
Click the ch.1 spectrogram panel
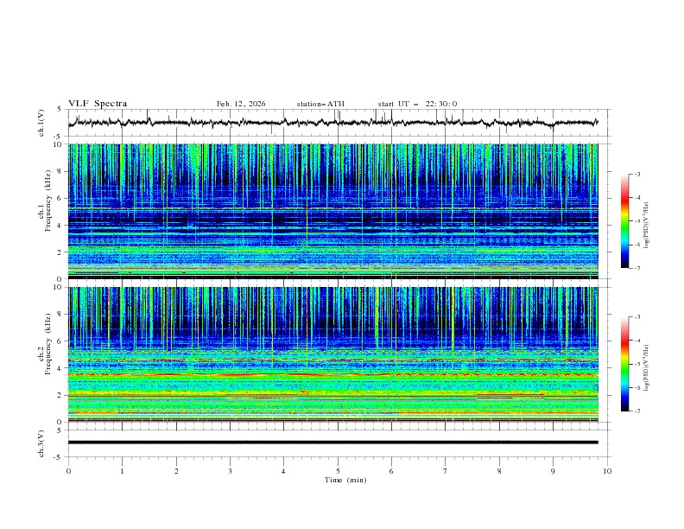point(333,211)
